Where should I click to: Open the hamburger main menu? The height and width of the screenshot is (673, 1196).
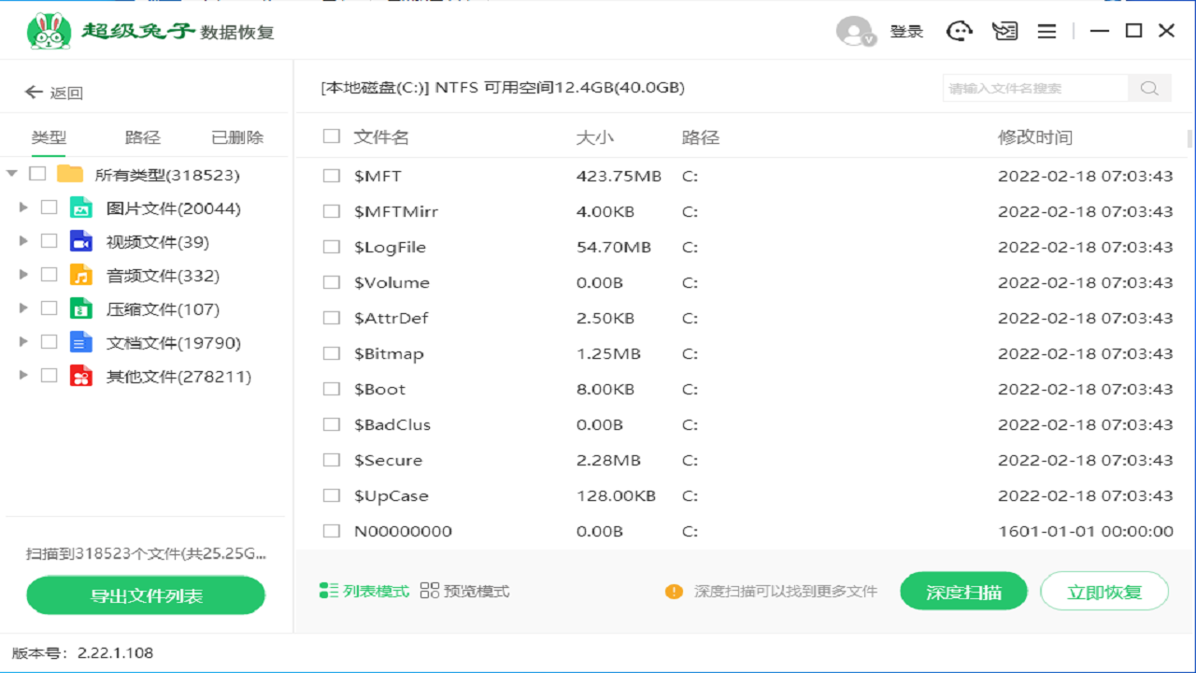point(1046,31)
